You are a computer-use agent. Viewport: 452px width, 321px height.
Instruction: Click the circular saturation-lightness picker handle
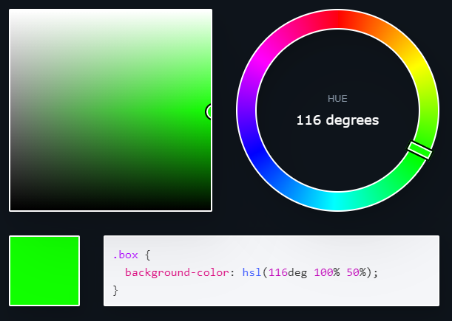(x=209, y=111)
